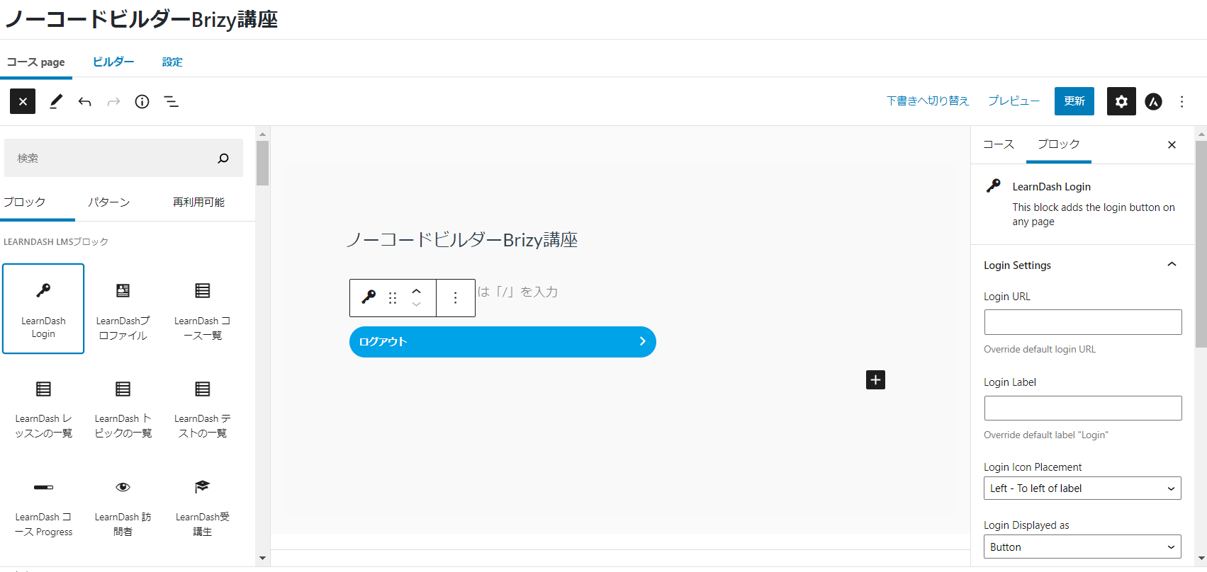Insert the LearnDash Profile block
1207x572 pixels.
point(123,309)
